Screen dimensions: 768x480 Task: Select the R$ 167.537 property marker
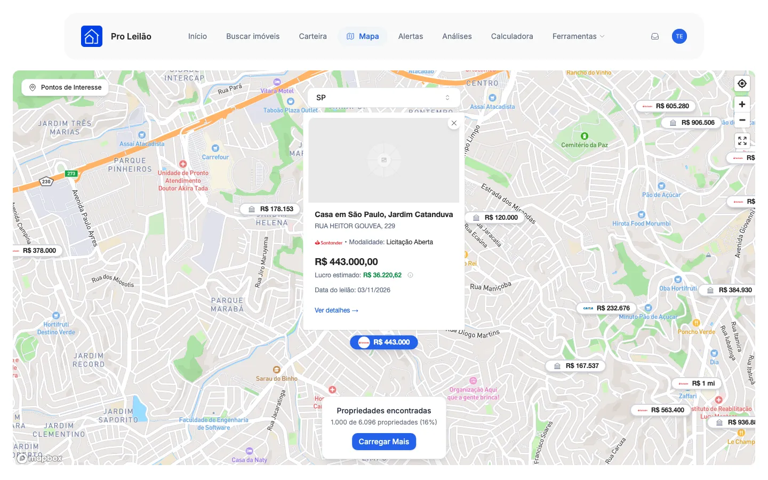point(575,366)
